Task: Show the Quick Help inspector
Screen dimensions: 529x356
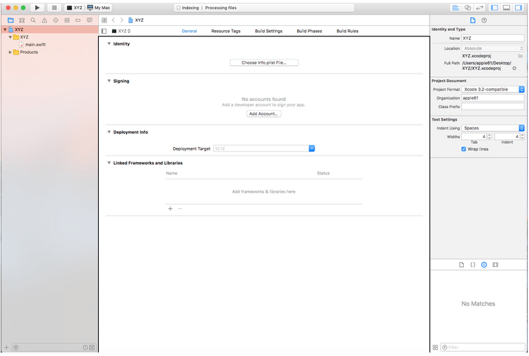Action: point(484,20)
